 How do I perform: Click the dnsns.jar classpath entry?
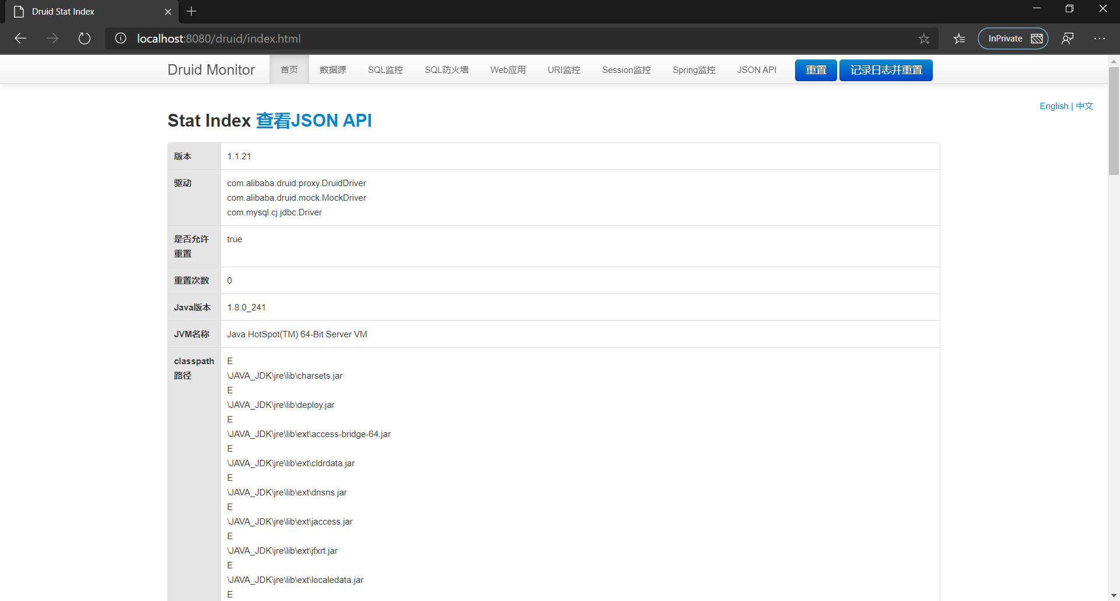tap(287, 492)
